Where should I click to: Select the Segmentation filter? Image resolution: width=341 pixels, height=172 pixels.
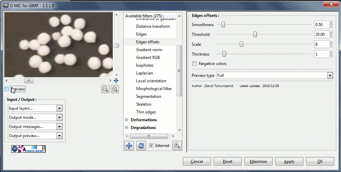point(149,96)
